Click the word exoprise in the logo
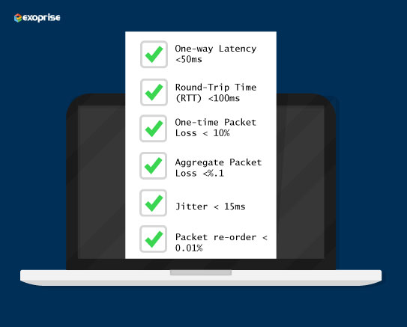 click(41, 18)
